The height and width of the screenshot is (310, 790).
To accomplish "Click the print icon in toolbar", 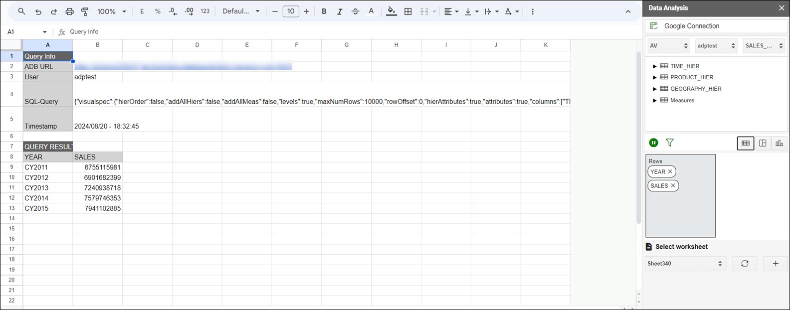I will [x=69, y=11].
